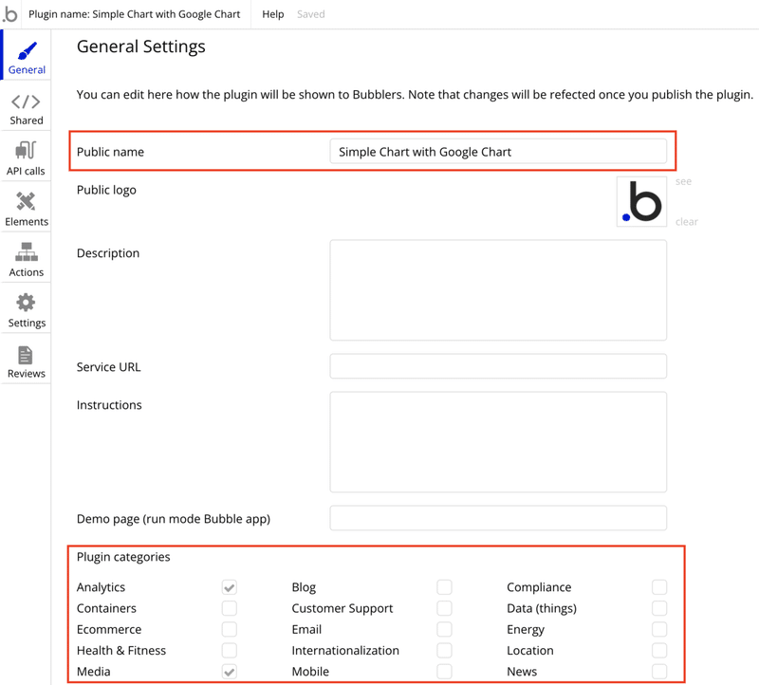Focus the Public name input field
759x685 pixels.
498,152
